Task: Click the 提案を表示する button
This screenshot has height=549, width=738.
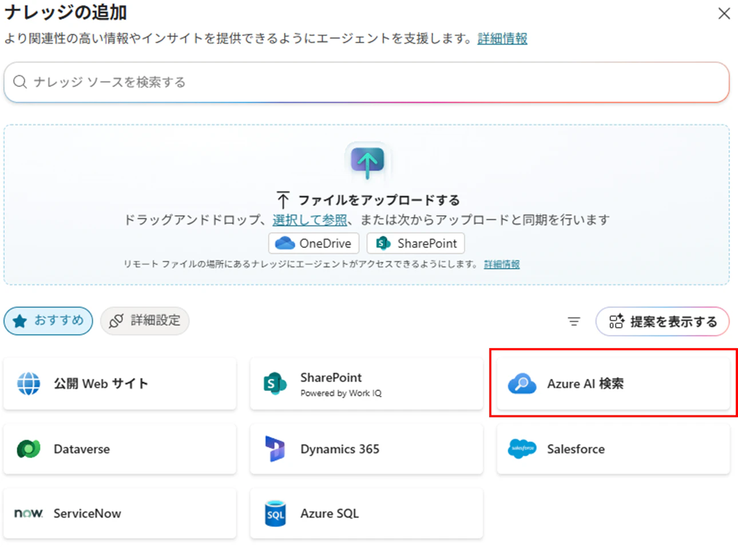Action: point(662,322)
